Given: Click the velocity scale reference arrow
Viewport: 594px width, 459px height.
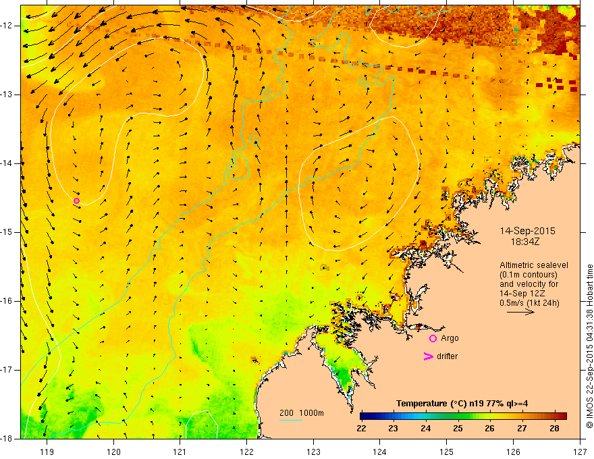Looking at the screenshot, I should coord(520,312).
